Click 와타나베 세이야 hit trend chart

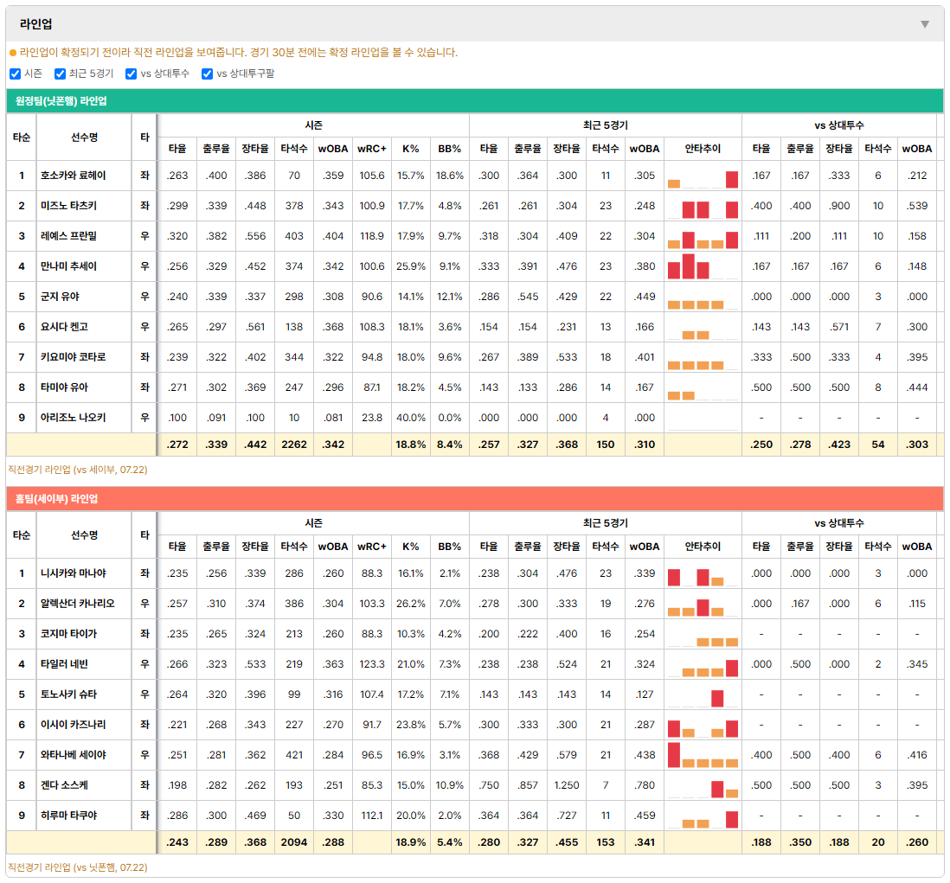tap(703, 755)
